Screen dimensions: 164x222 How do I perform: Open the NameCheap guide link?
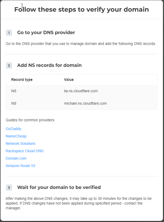point(16,136)
